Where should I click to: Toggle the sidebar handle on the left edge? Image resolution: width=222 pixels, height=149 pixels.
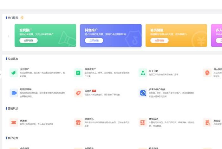click(x=1, y=74)
